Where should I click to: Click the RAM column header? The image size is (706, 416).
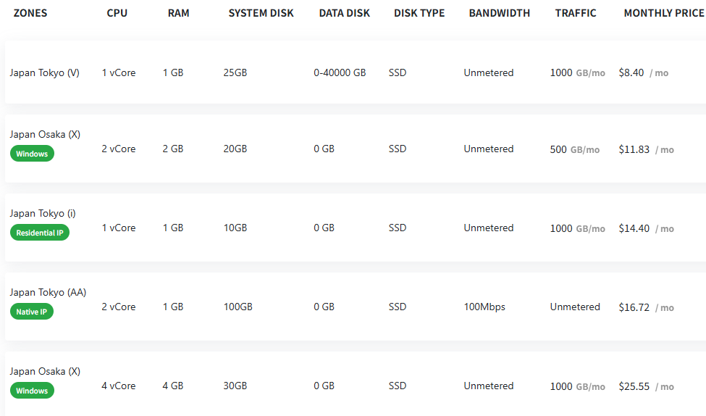tap(178, 13)
